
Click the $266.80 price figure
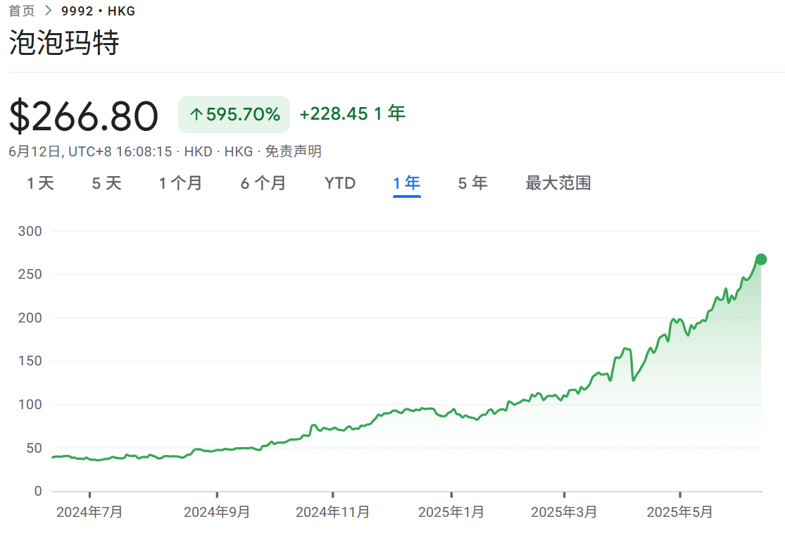pos(84,116)
